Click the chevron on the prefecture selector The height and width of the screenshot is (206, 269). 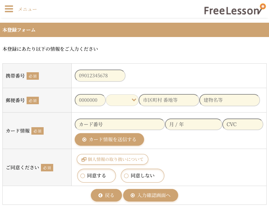(134, 100)
